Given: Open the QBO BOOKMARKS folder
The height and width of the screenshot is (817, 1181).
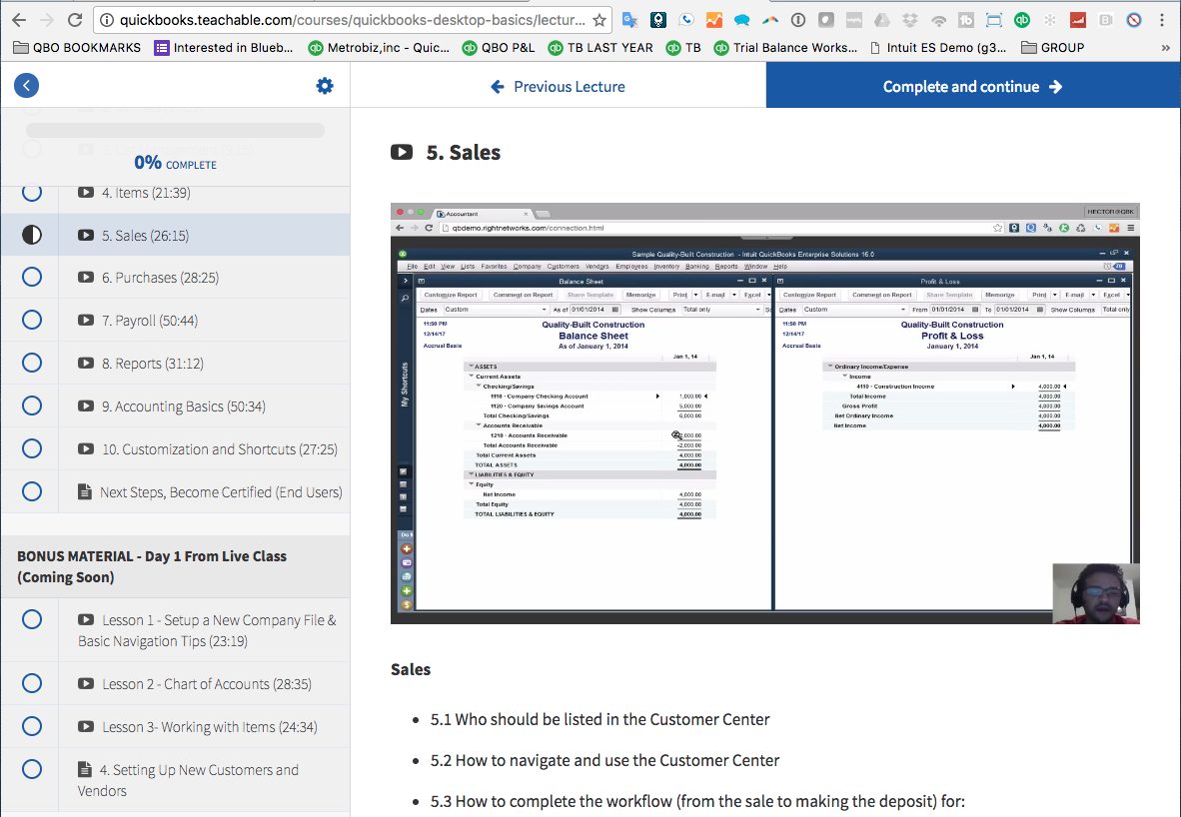Looking at the screenshot, I should tap(77, 47).
